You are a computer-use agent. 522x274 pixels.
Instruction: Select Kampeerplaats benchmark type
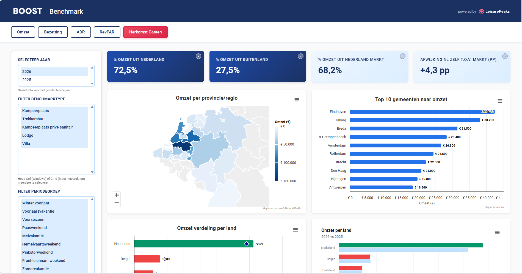[x=35, y=111]
